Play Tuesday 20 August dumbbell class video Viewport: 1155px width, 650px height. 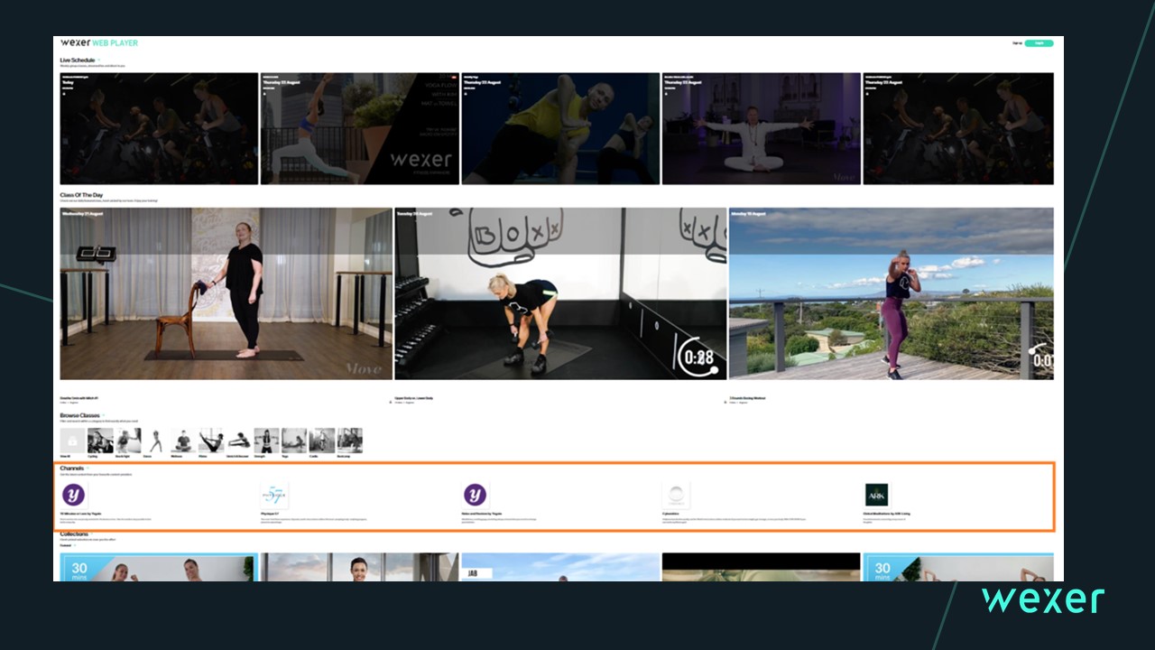(x=560, y=293)
